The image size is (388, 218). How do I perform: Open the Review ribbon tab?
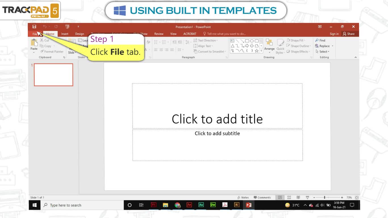159,34
